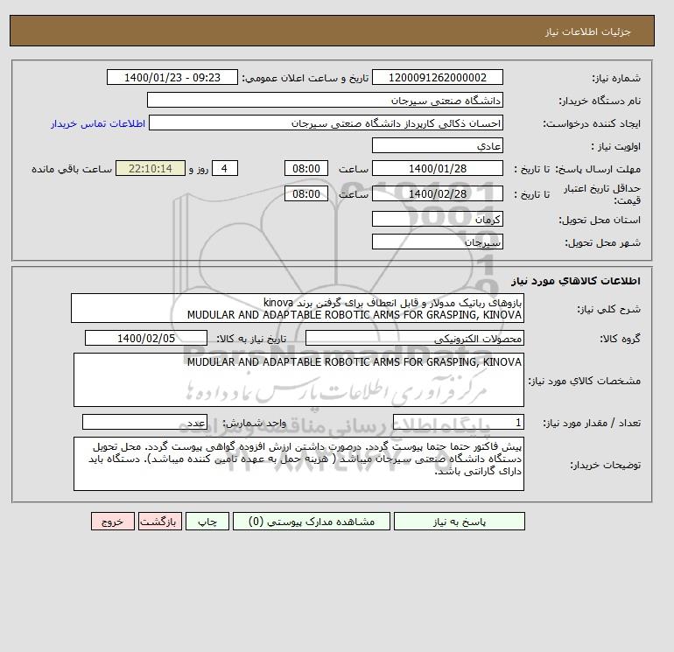Click the تاریخ نیاز به کالا label
The width and height of the screenshot is (674, 652).
click(251, 339)
